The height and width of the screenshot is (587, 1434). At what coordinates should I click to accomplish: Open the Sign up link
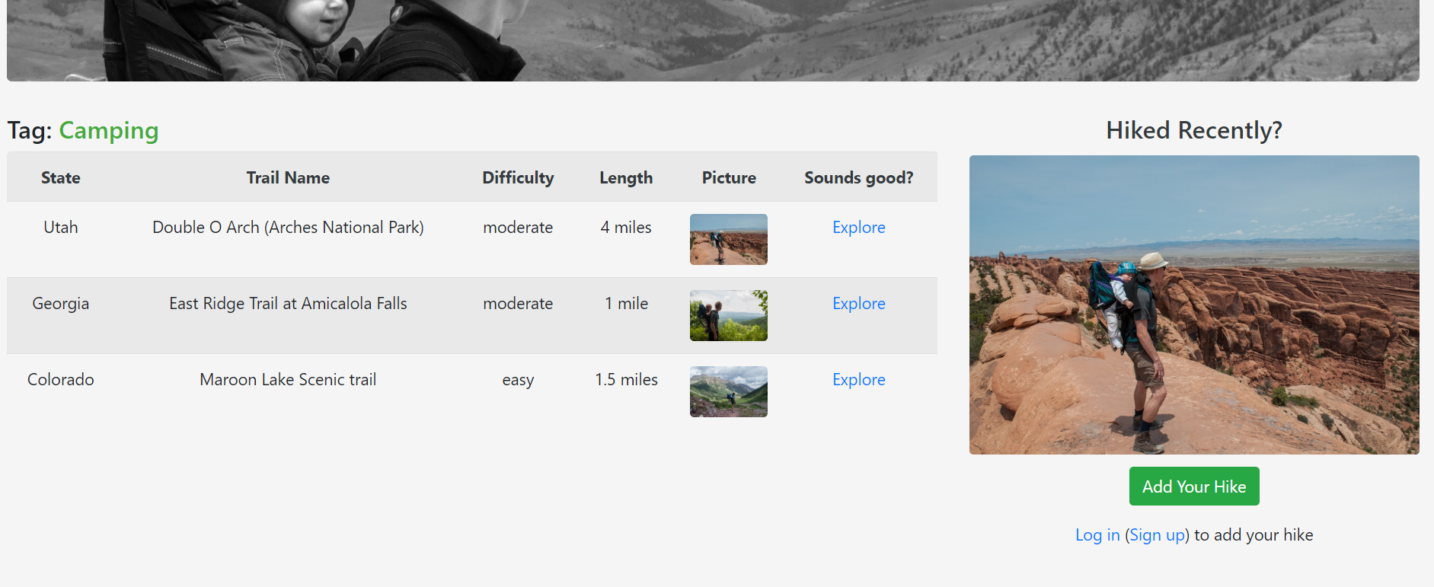(x=1157, y=534)
